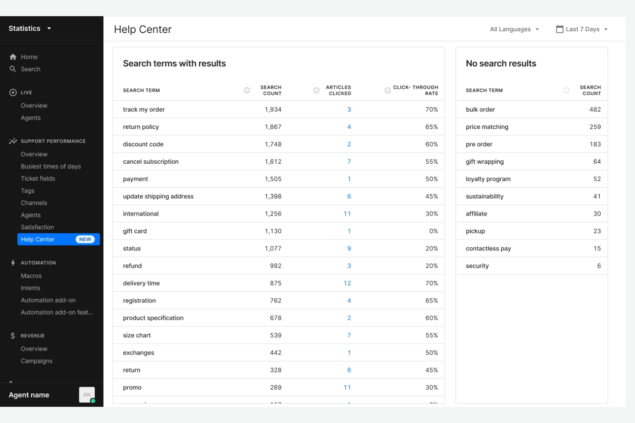Click the AN agent avatar
635x423 pixels.
(87, 395)
